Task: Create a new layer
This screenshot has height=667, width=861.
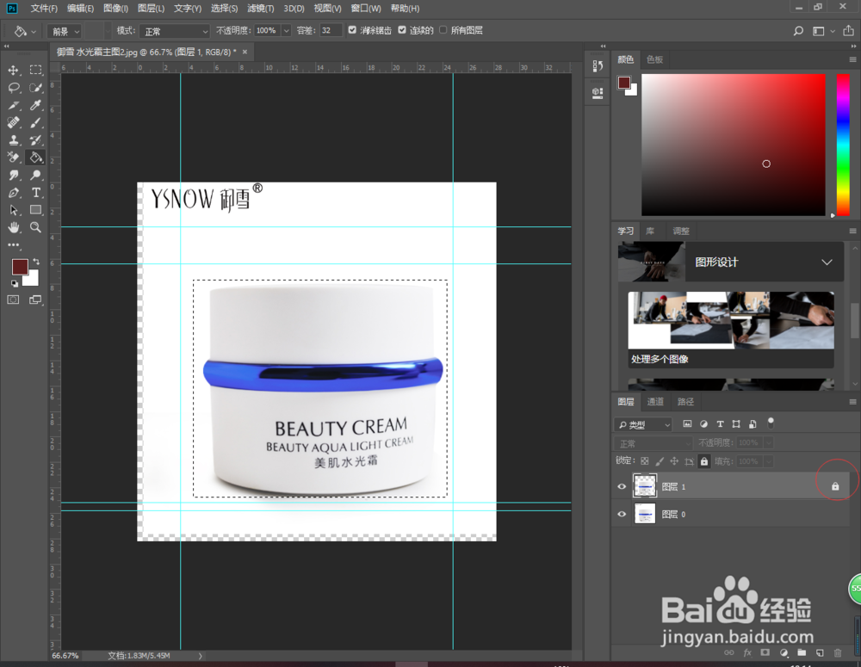Action: click(x=820, y=652)
